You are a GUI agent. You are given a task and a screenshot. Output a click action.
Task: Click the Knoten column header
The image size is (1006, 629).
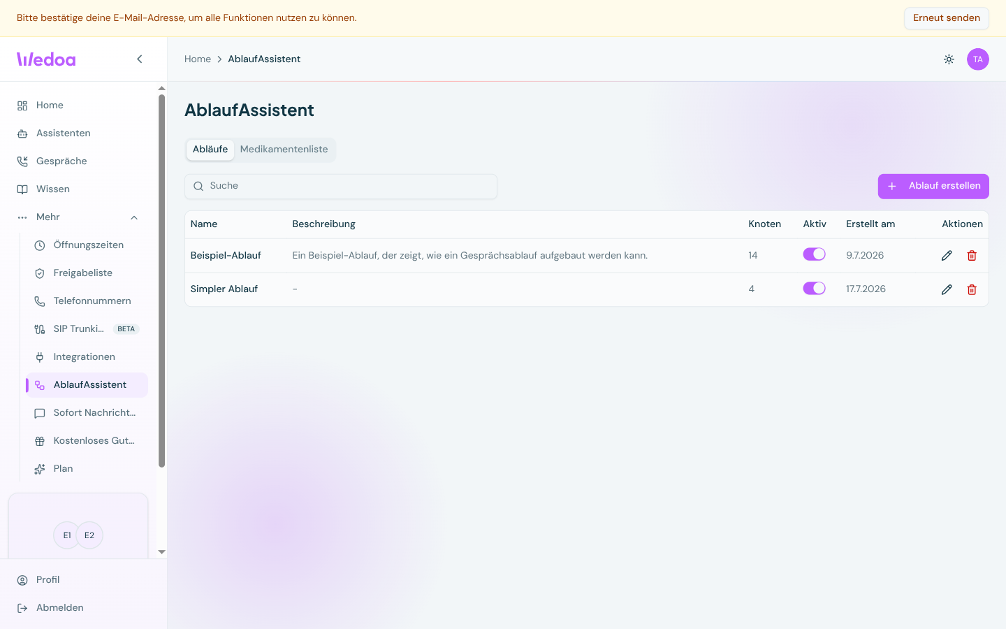(x=765, y=224)
